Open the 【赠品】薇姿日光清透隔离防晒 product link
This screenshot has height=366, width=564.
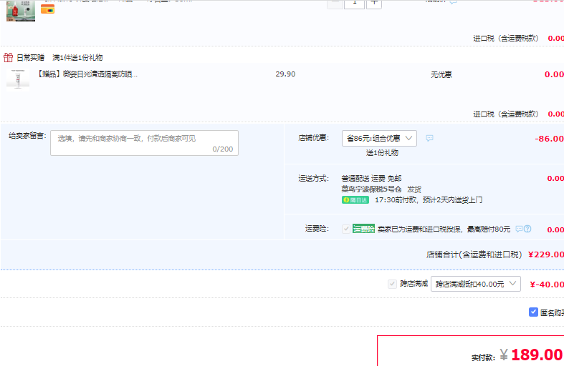pyautogui.click(x=87, y=74)
